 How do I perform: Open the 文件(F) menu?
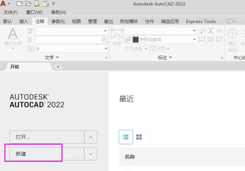10,12
